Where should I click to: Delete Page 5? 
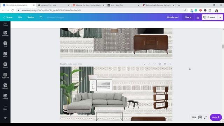165,64
